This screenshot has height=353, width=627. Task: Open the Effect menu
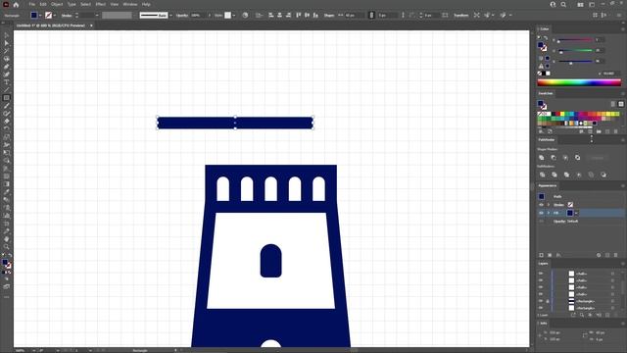[x=100, y=4]
